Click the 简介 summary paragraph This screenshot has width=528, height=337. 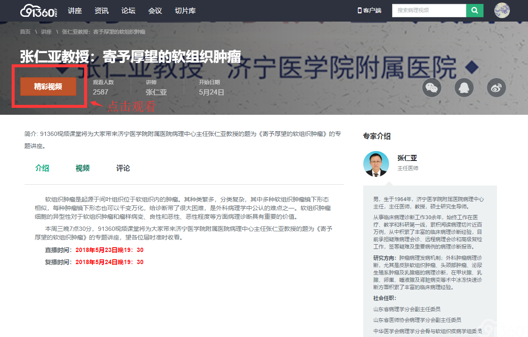click(183, 140)
